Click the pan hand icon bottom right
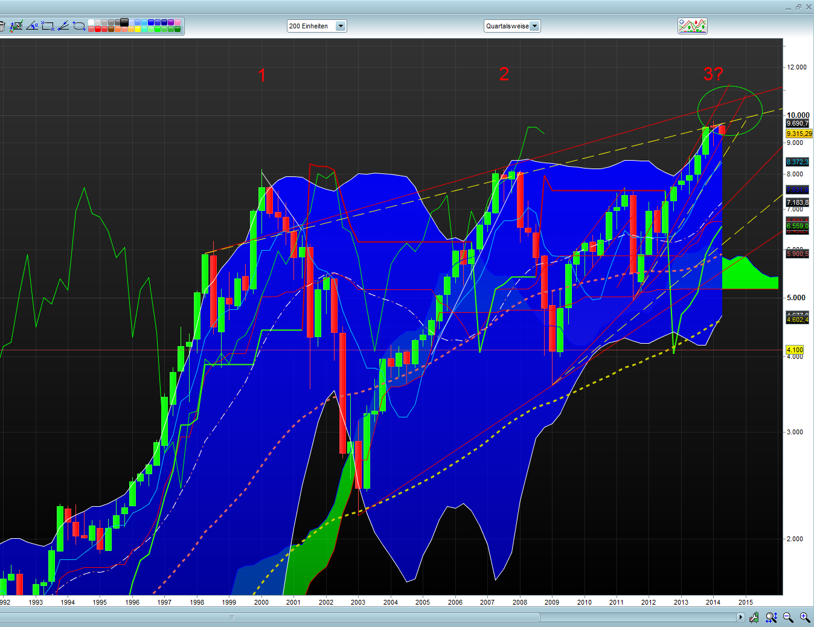814x627 pixels. pos(754,617)
